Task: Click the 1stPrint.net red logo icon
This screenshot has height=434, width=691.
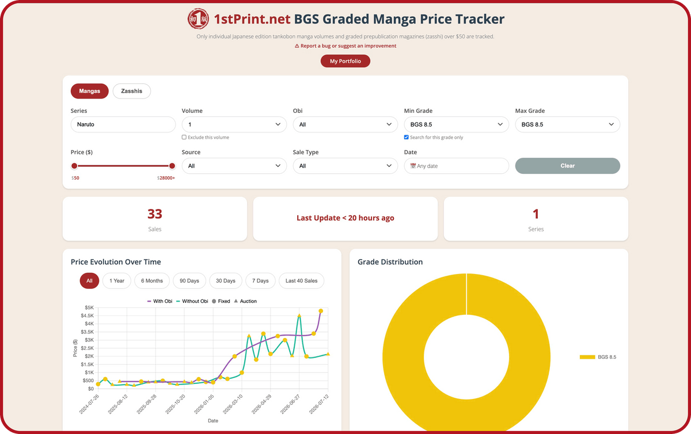Action: tap(199, 19)
